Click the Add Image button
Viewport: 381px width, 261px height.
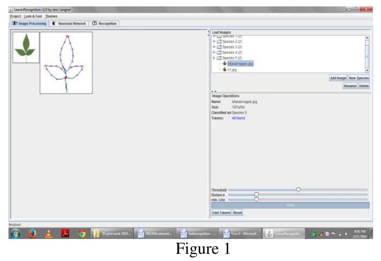pos(338,78)
